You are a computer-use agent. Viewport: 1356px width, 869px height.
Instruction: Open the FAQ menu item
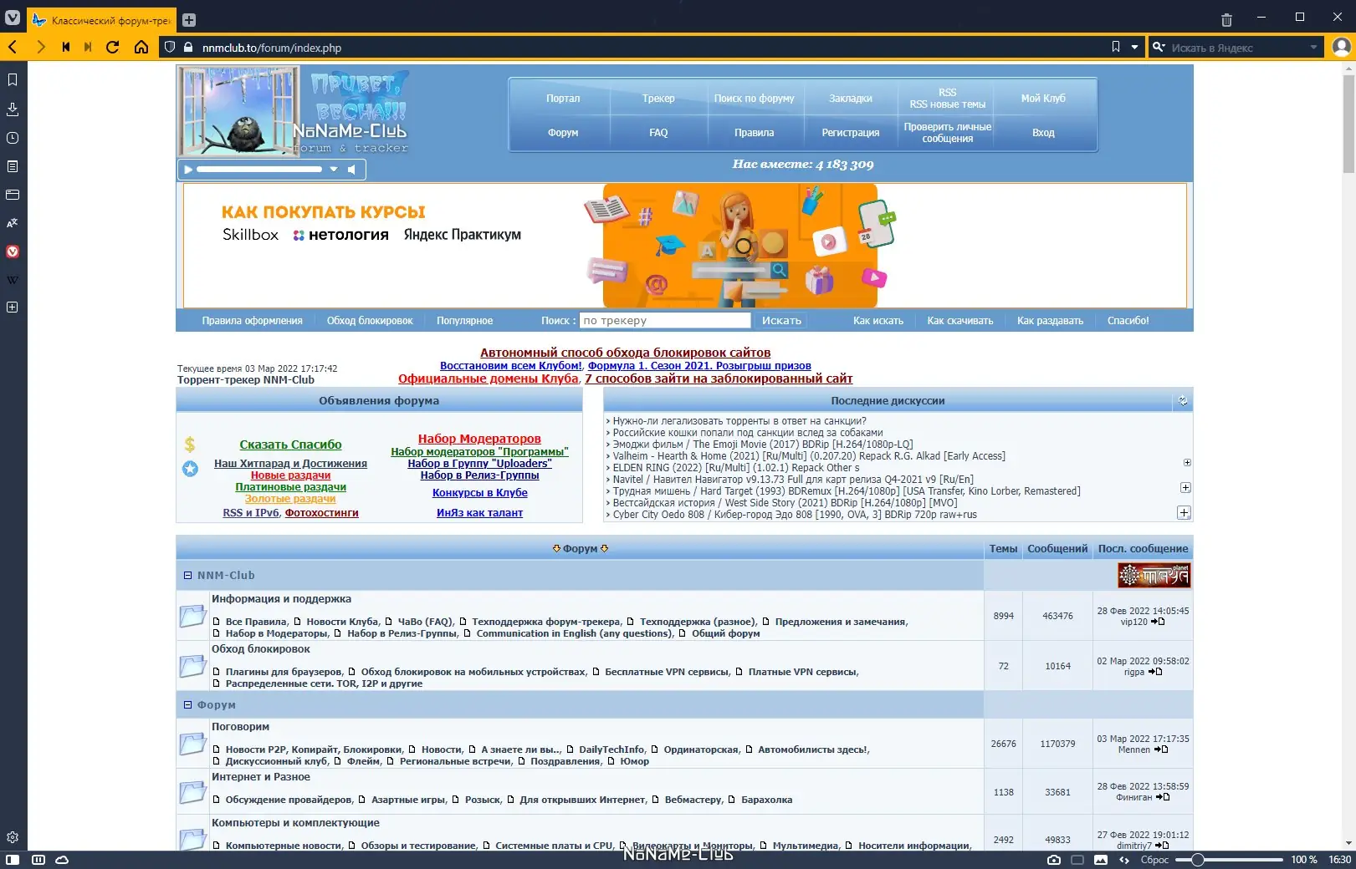coord(658,133)
